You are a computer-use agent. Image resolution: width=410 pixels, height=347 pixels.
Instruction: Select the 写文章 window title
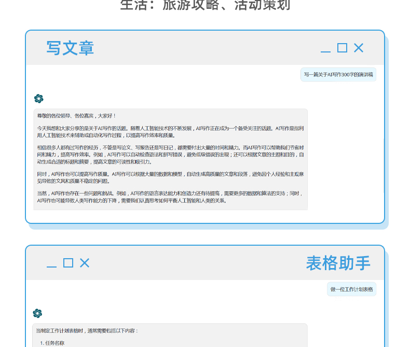coord(70,48)
